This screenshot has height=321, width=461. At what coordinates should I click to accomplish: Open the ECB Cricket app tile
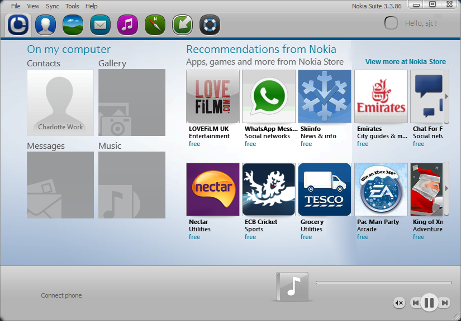[269, 189]
